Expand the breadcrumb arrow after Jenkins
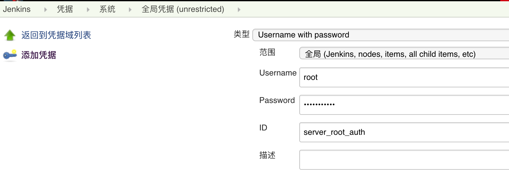Screen dimensions: 509x171 click(x=46, y=10)
